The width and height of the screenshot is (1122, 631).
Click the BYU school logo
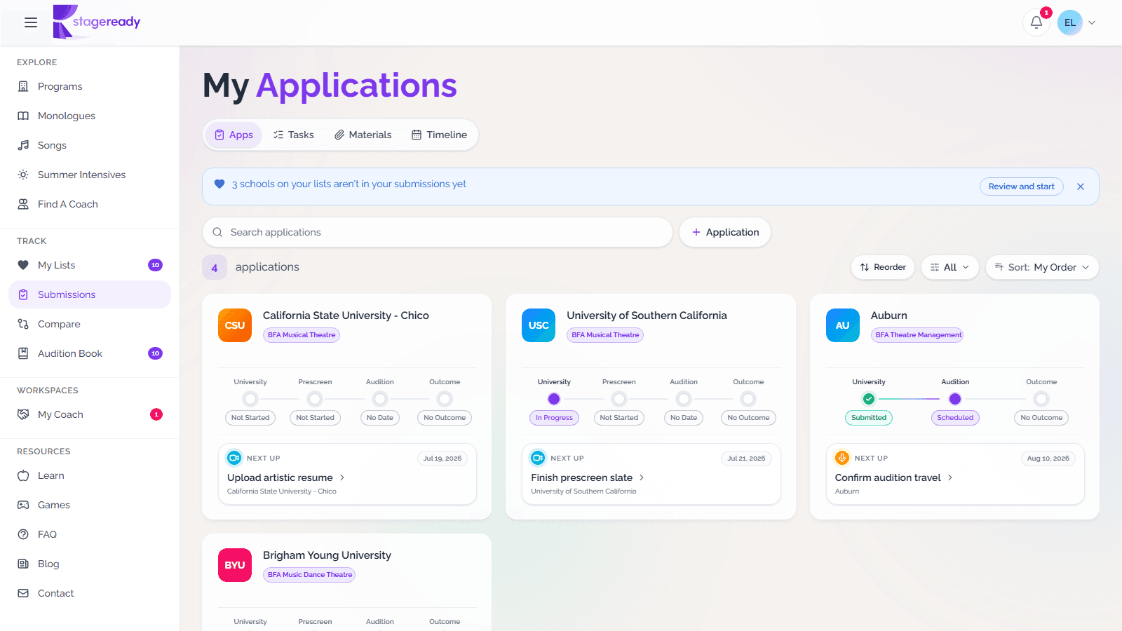coord(235,565)
